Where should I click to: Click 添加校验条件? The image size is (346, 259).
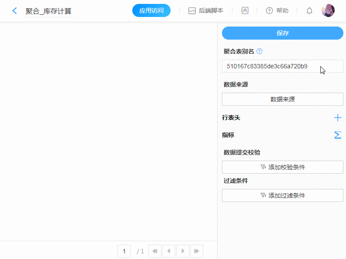click(x=282, y=167)
